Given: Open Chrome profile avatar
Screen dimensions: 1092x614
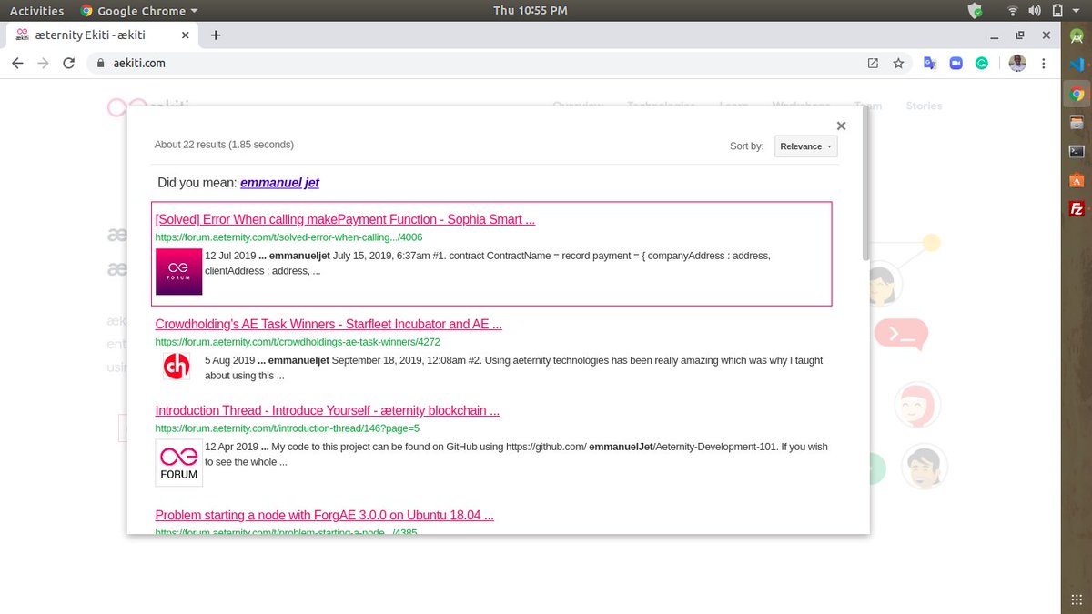Looking at the screenshot, I should coord(1017,64).
